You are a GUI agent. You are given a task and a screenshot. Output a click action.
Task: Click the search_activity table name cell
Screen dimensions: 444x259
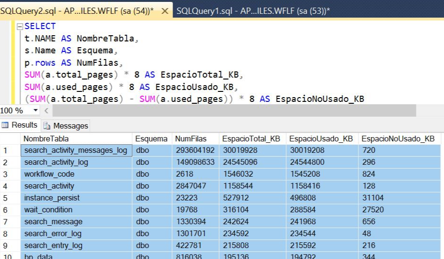click(76, 186)
